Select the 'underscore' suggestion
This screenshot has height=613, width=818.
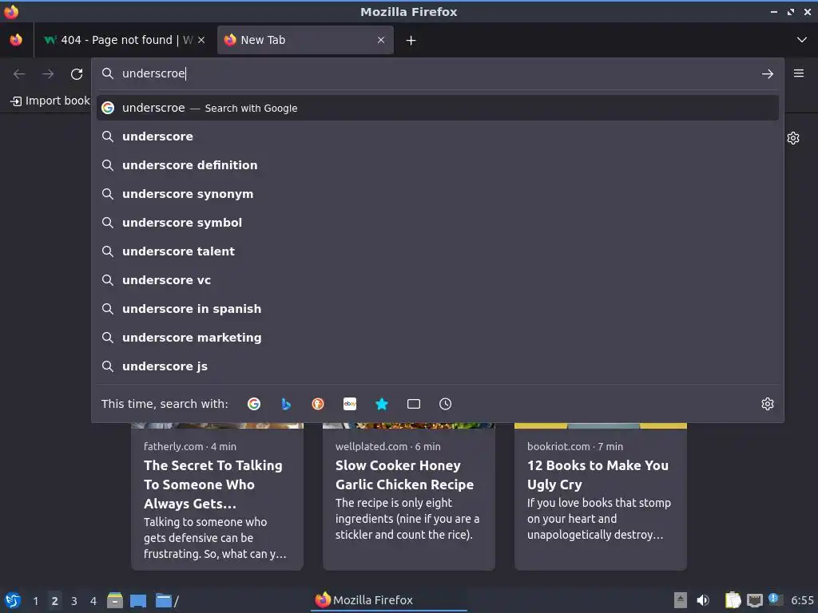click(x=437, y=136)
